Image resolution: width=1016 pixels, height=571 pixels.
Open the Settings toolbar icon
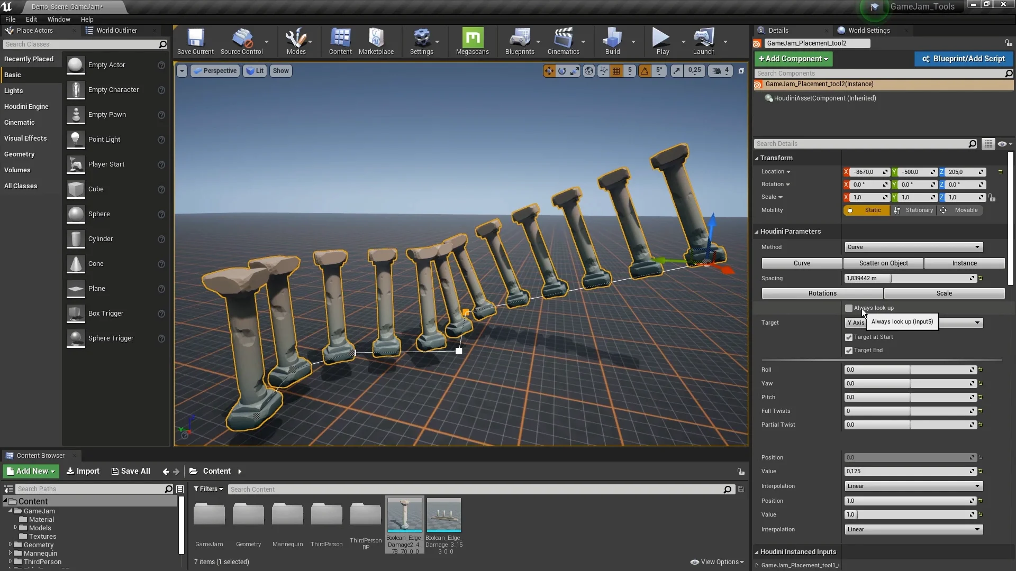pos(421,41)
